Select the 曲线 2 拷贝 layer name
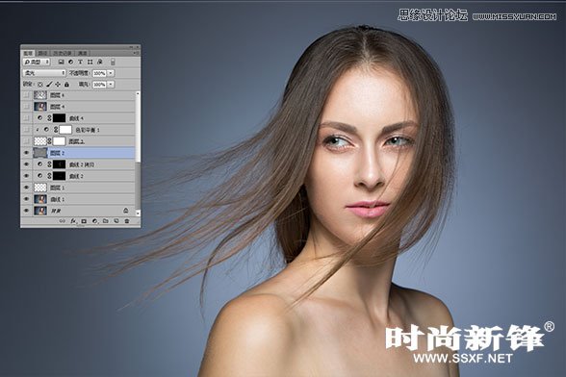 (x=82, y=164)
